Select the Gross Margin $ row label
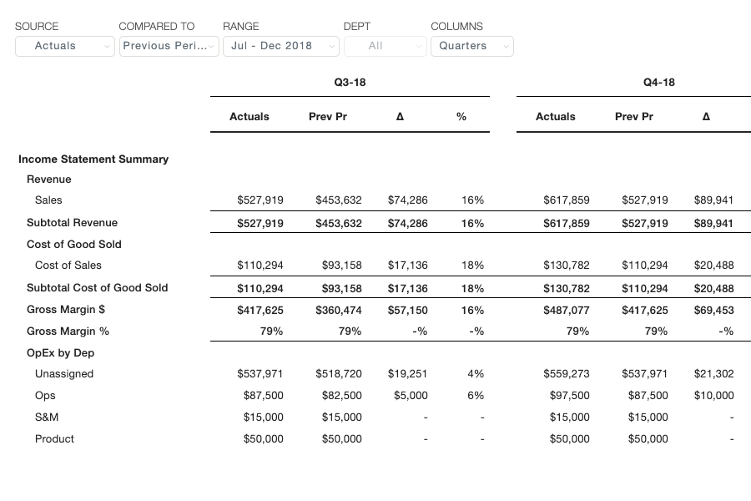The height and width of the screenshot is (501, 751). [x=68, y=310]
